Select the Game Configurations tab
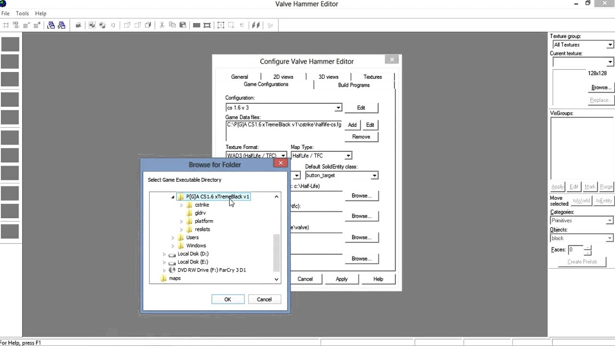This screenshot has height=346, width=615. [x=266, y=84]
